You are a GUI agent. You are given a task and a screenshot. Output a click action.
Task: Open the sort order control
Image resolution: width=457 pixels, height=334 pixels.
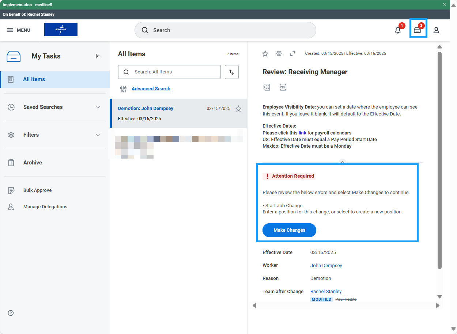click(x=231, y=72)
